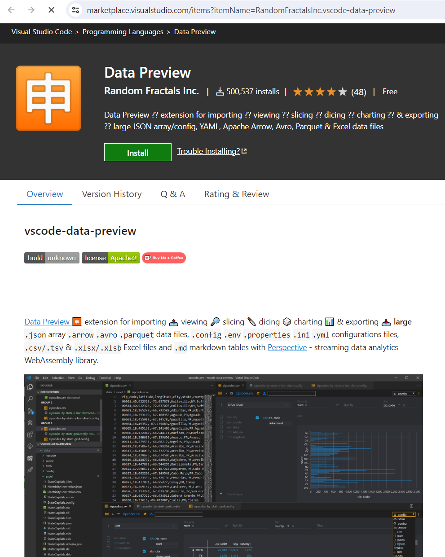The height and width of the screenshot is (557, 445).
Task: Click New Column plus in X Bar Chart panel
Action: (x=221, y=494)
